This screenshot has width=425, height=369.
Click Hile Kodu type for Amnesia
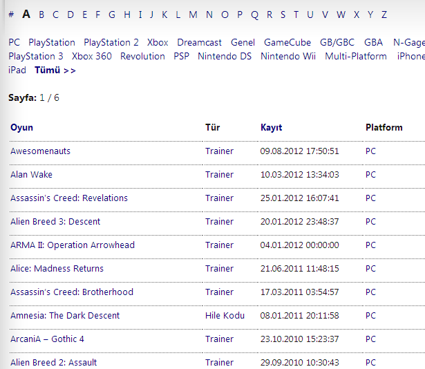[225, 316]
